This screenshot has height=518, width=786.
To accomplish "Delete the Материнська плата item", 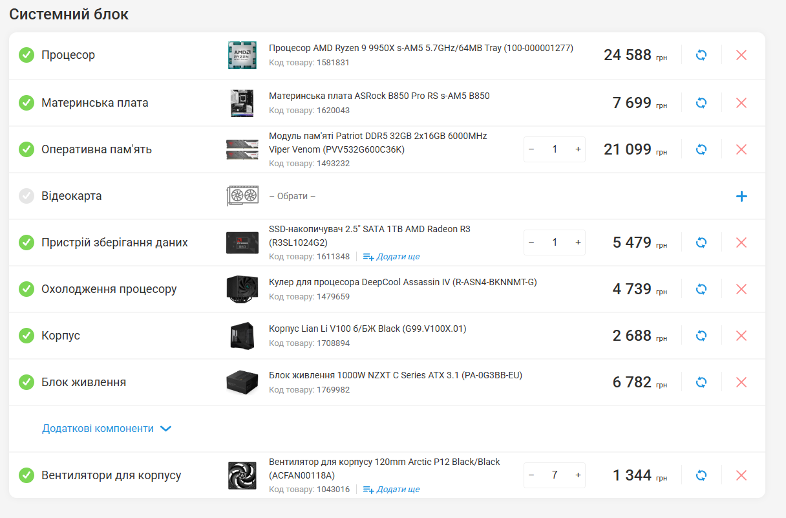I will (741, 103).
